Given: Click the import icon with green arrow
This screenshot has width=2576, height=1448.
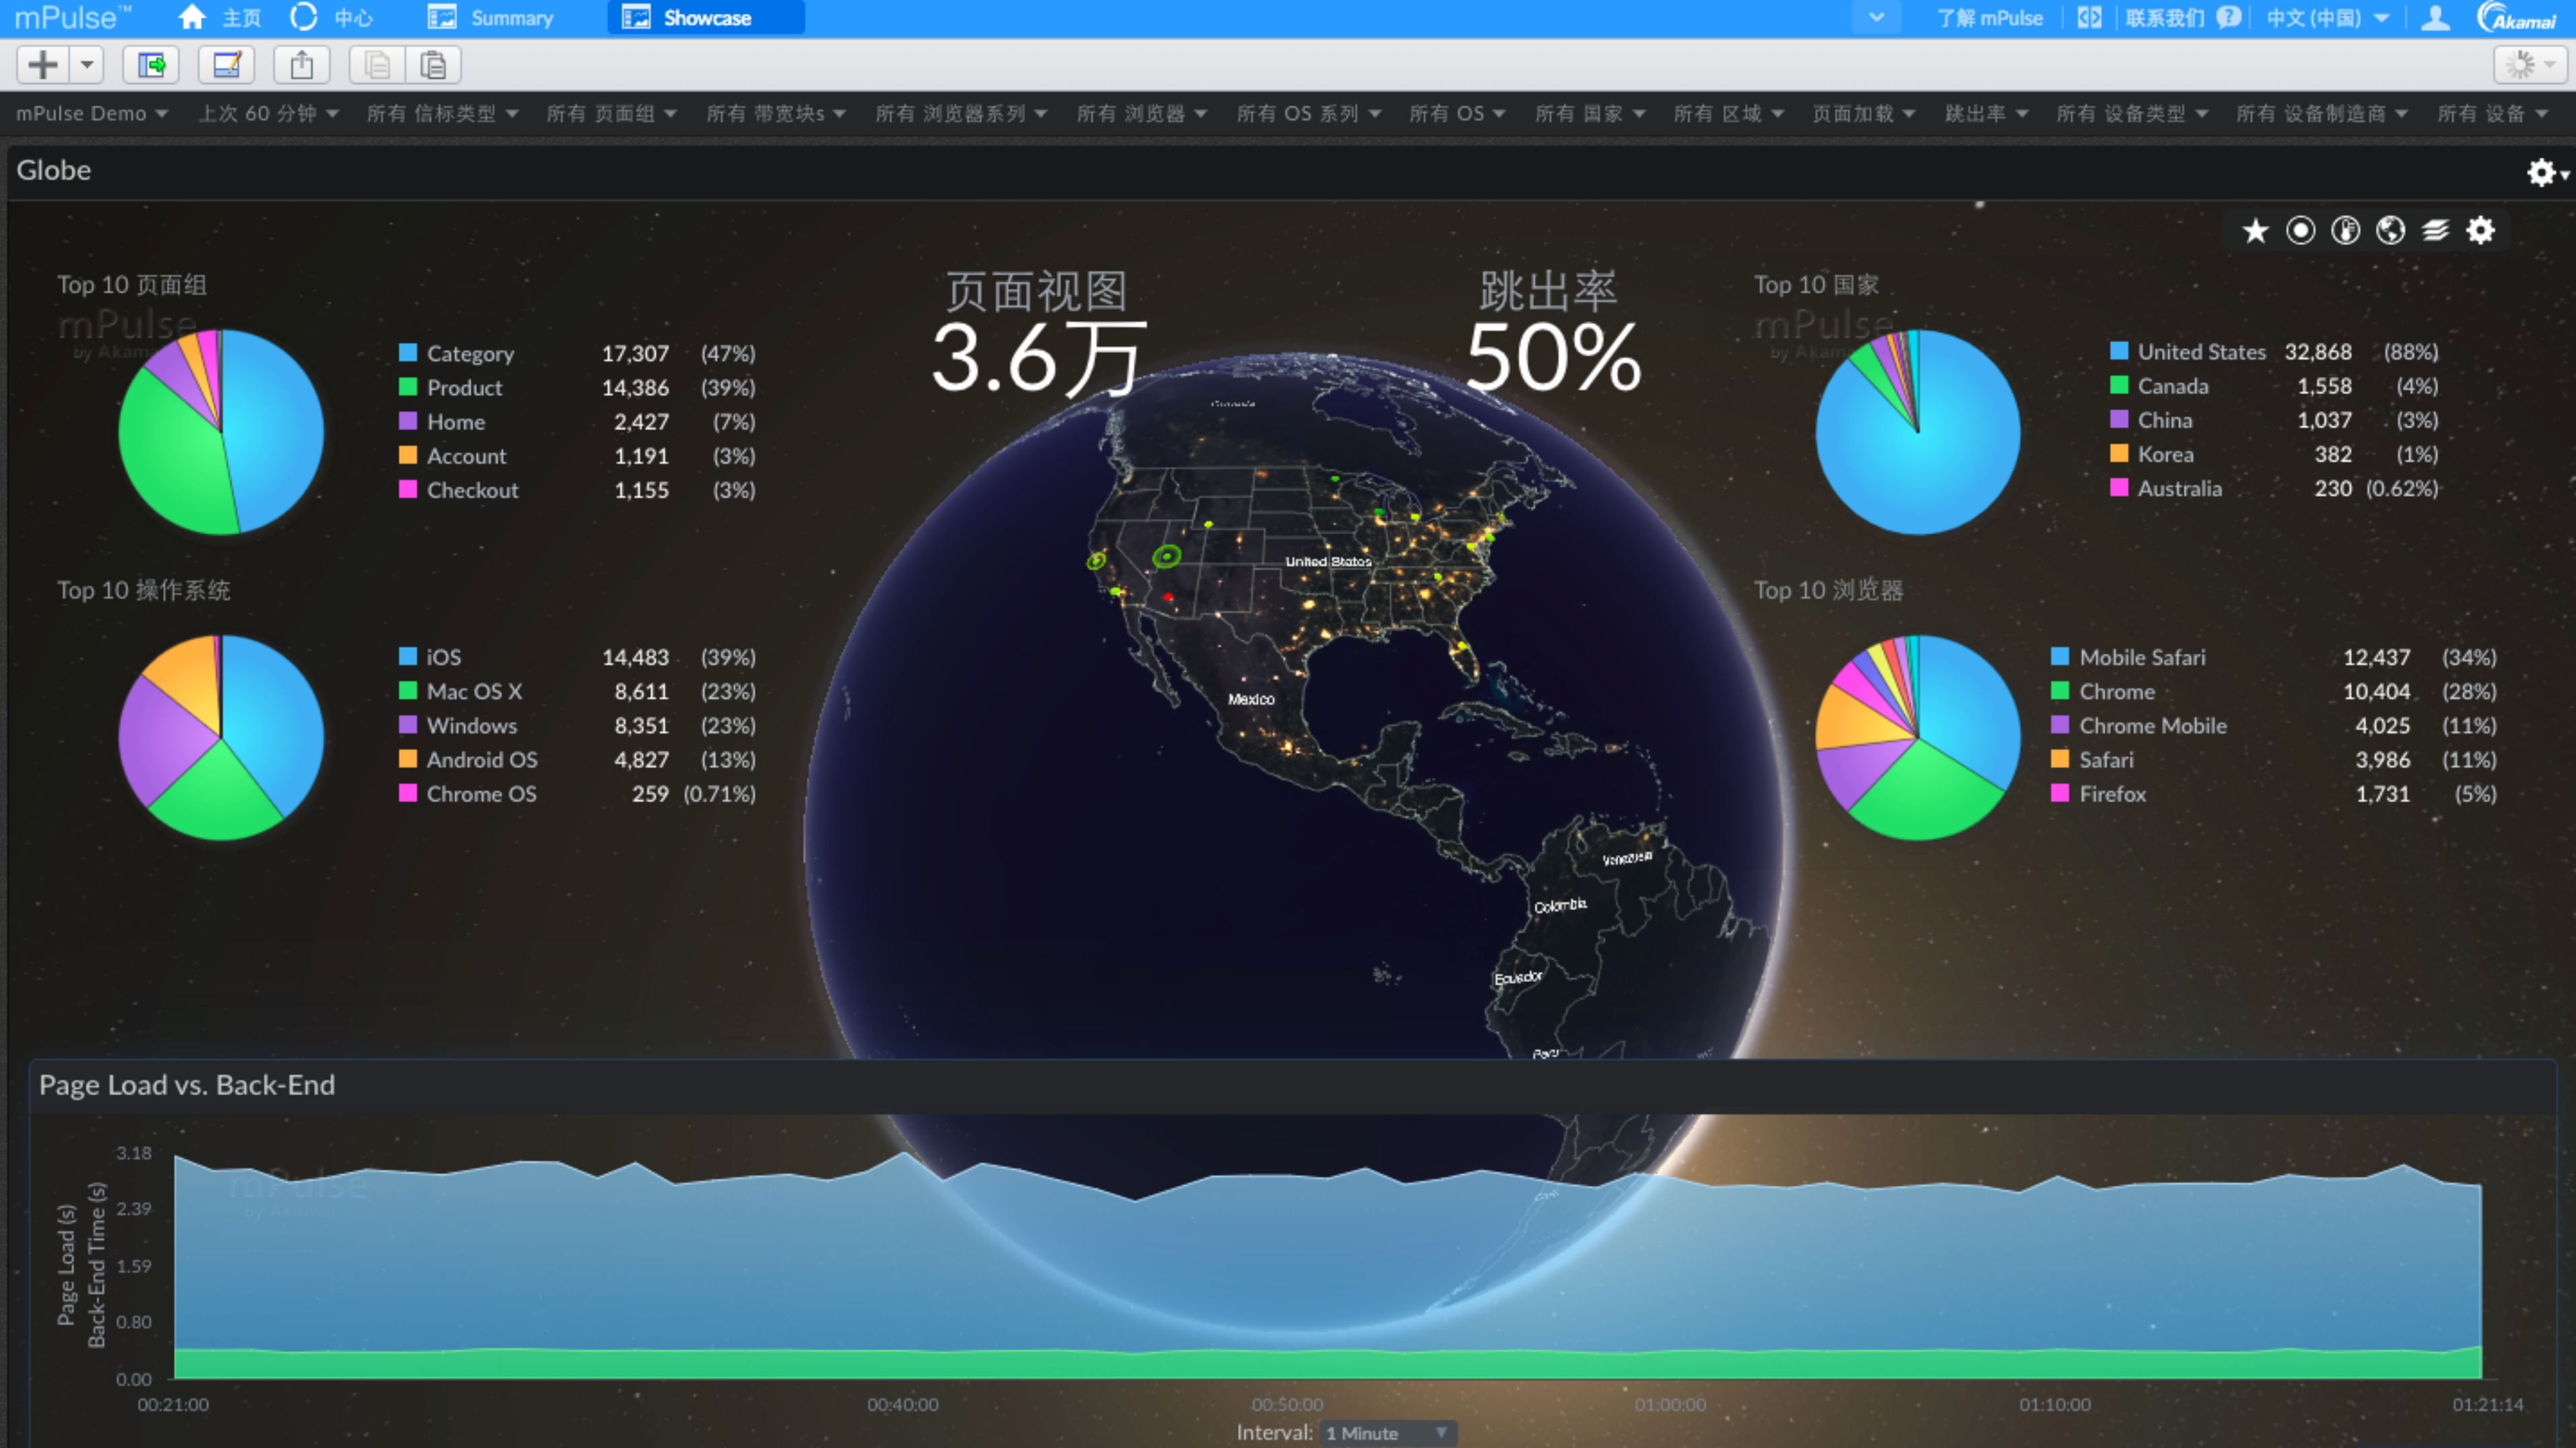Looking at the screenshot, I should pyautogui.click(x=151, y=66).
